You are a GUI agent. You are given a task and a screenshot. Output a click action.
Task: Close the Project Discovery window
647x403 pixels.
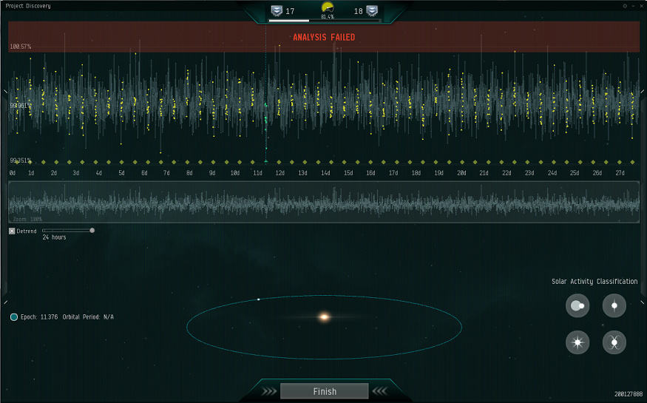pos(641,6)
